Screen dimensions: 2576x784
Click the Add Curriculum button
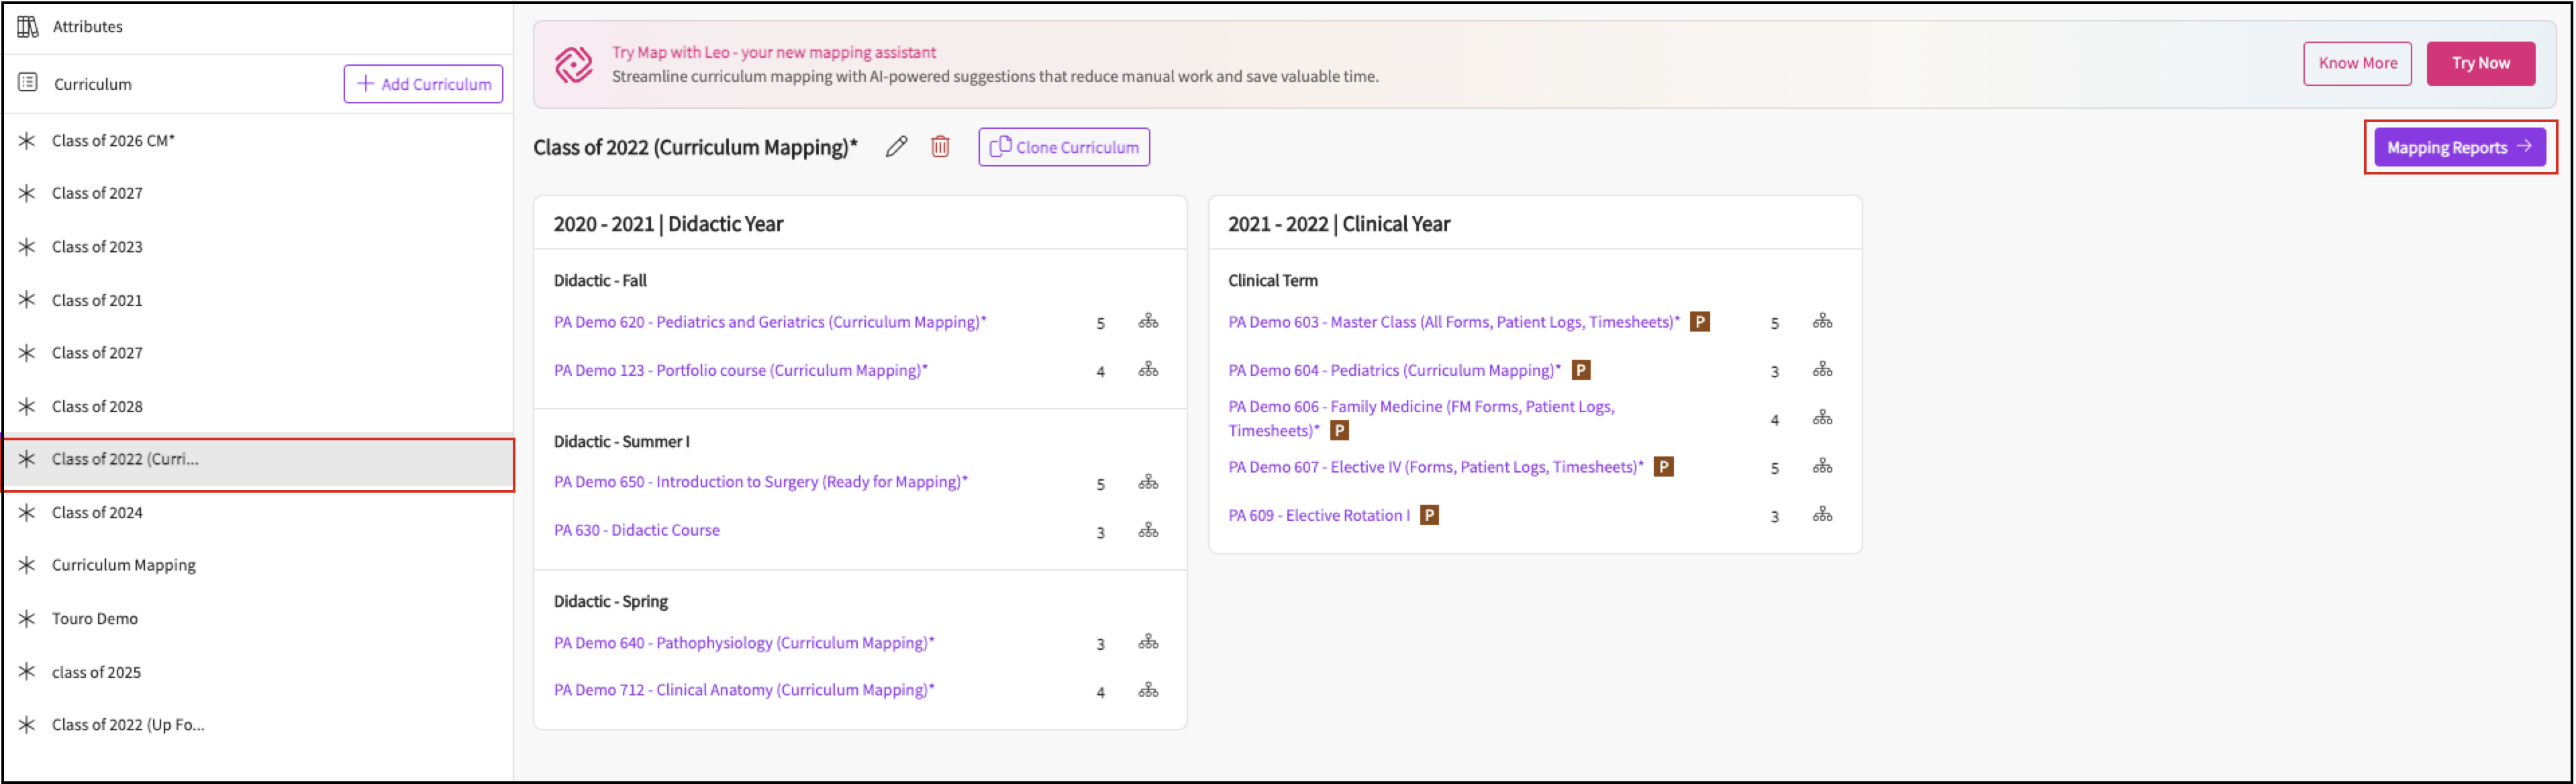pyautogui.click(x=423, y=84)
